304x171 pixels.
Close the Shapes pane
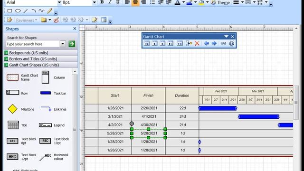pyautogui.click(x=75, y=28)
